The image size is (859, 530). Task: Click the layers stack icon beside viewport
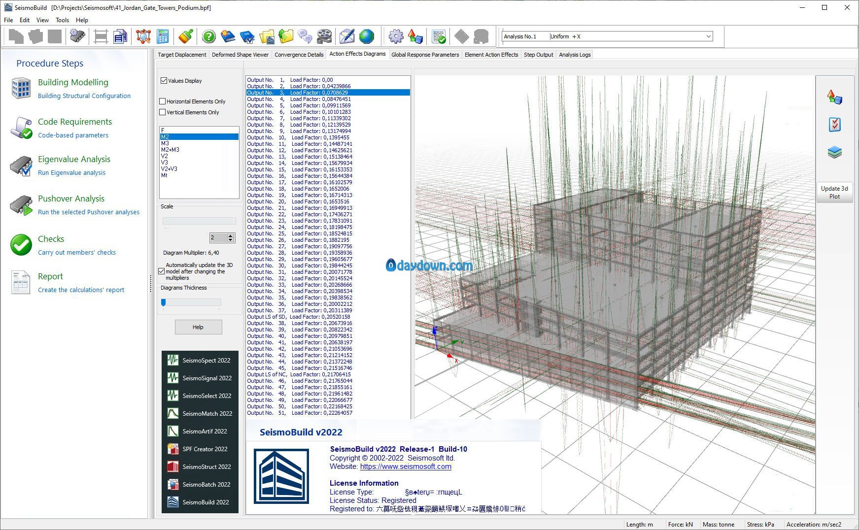coord(834,152)
